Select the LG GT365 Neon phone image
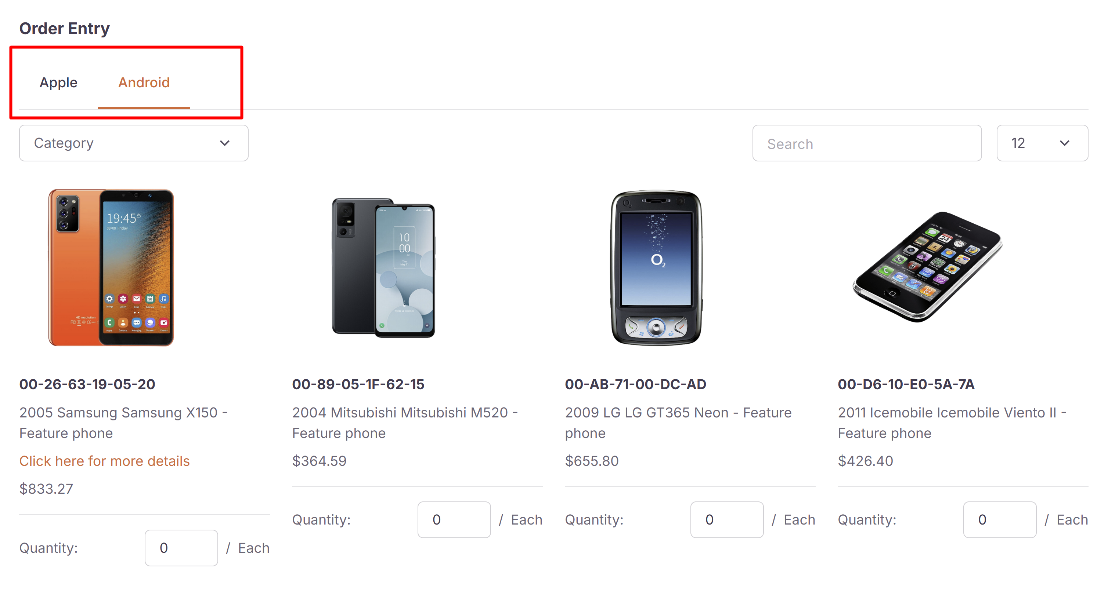1108x599 pixels. point(656,267)
